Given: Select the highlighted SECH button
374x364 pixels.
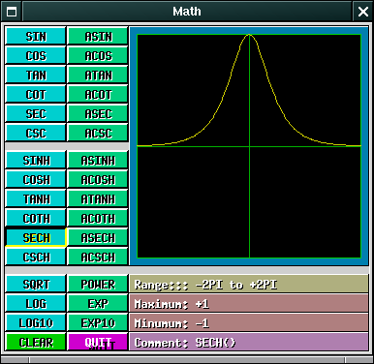Looking at the screenshot, I should [36, 237].
